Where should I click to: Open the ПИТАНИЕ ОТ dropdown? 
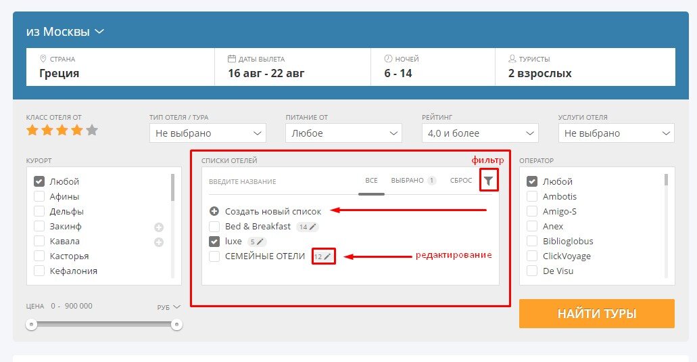343,133
